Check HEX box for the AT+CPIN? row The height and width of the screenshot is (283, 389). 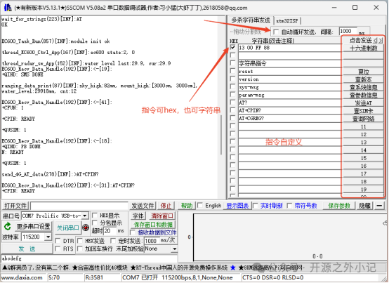click(x=232, y=110)
